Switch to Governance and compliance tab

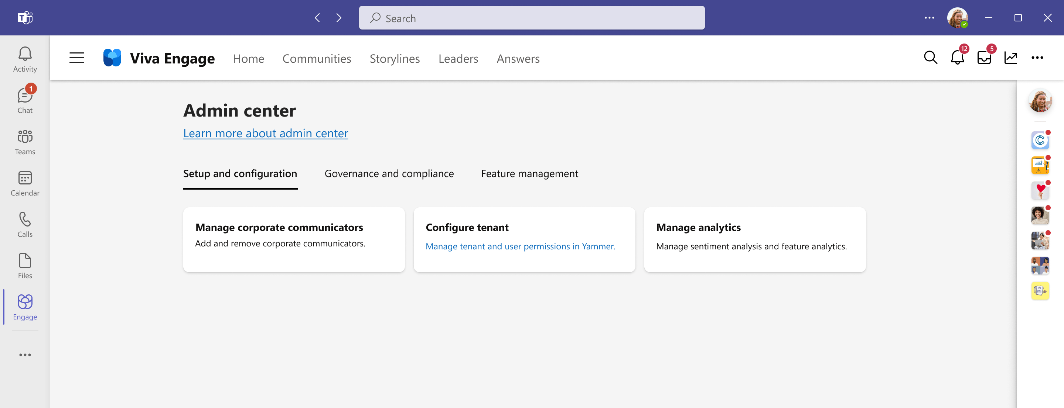pyautogui.click(x=389, y=173)
